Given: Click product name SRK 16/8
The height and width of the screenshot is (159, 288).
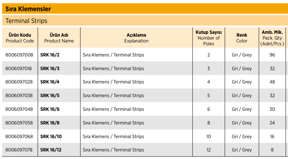Looking at the screenshot, I should pyautogui.click(x=50, y=123).
